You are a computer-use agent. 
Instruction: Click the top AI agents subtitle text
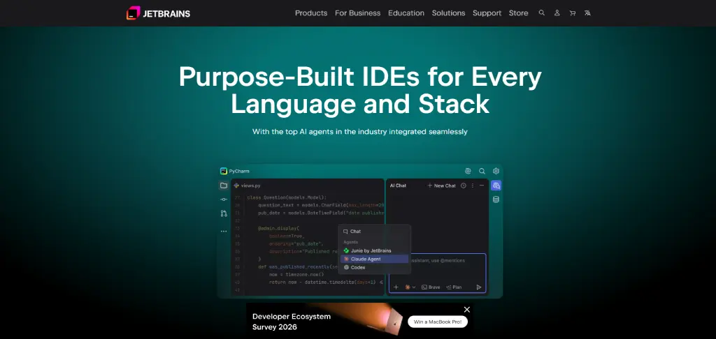pos(360,132)
